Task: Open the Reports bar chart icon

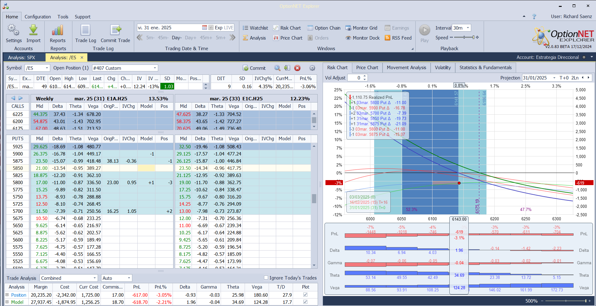Action: 58,30
